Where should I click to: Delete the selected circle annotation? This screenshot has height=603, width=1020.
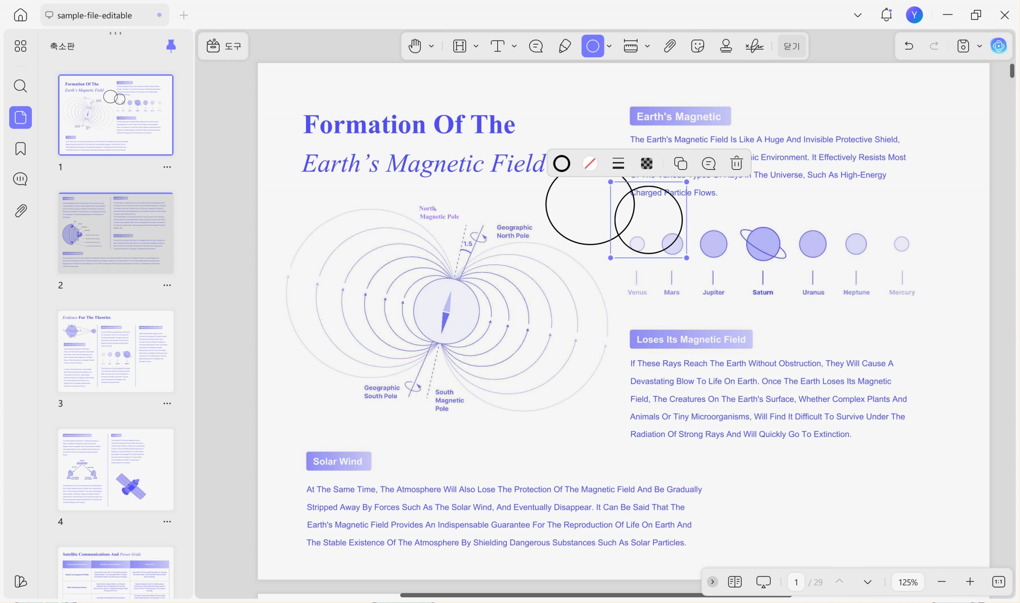[737, 163]
